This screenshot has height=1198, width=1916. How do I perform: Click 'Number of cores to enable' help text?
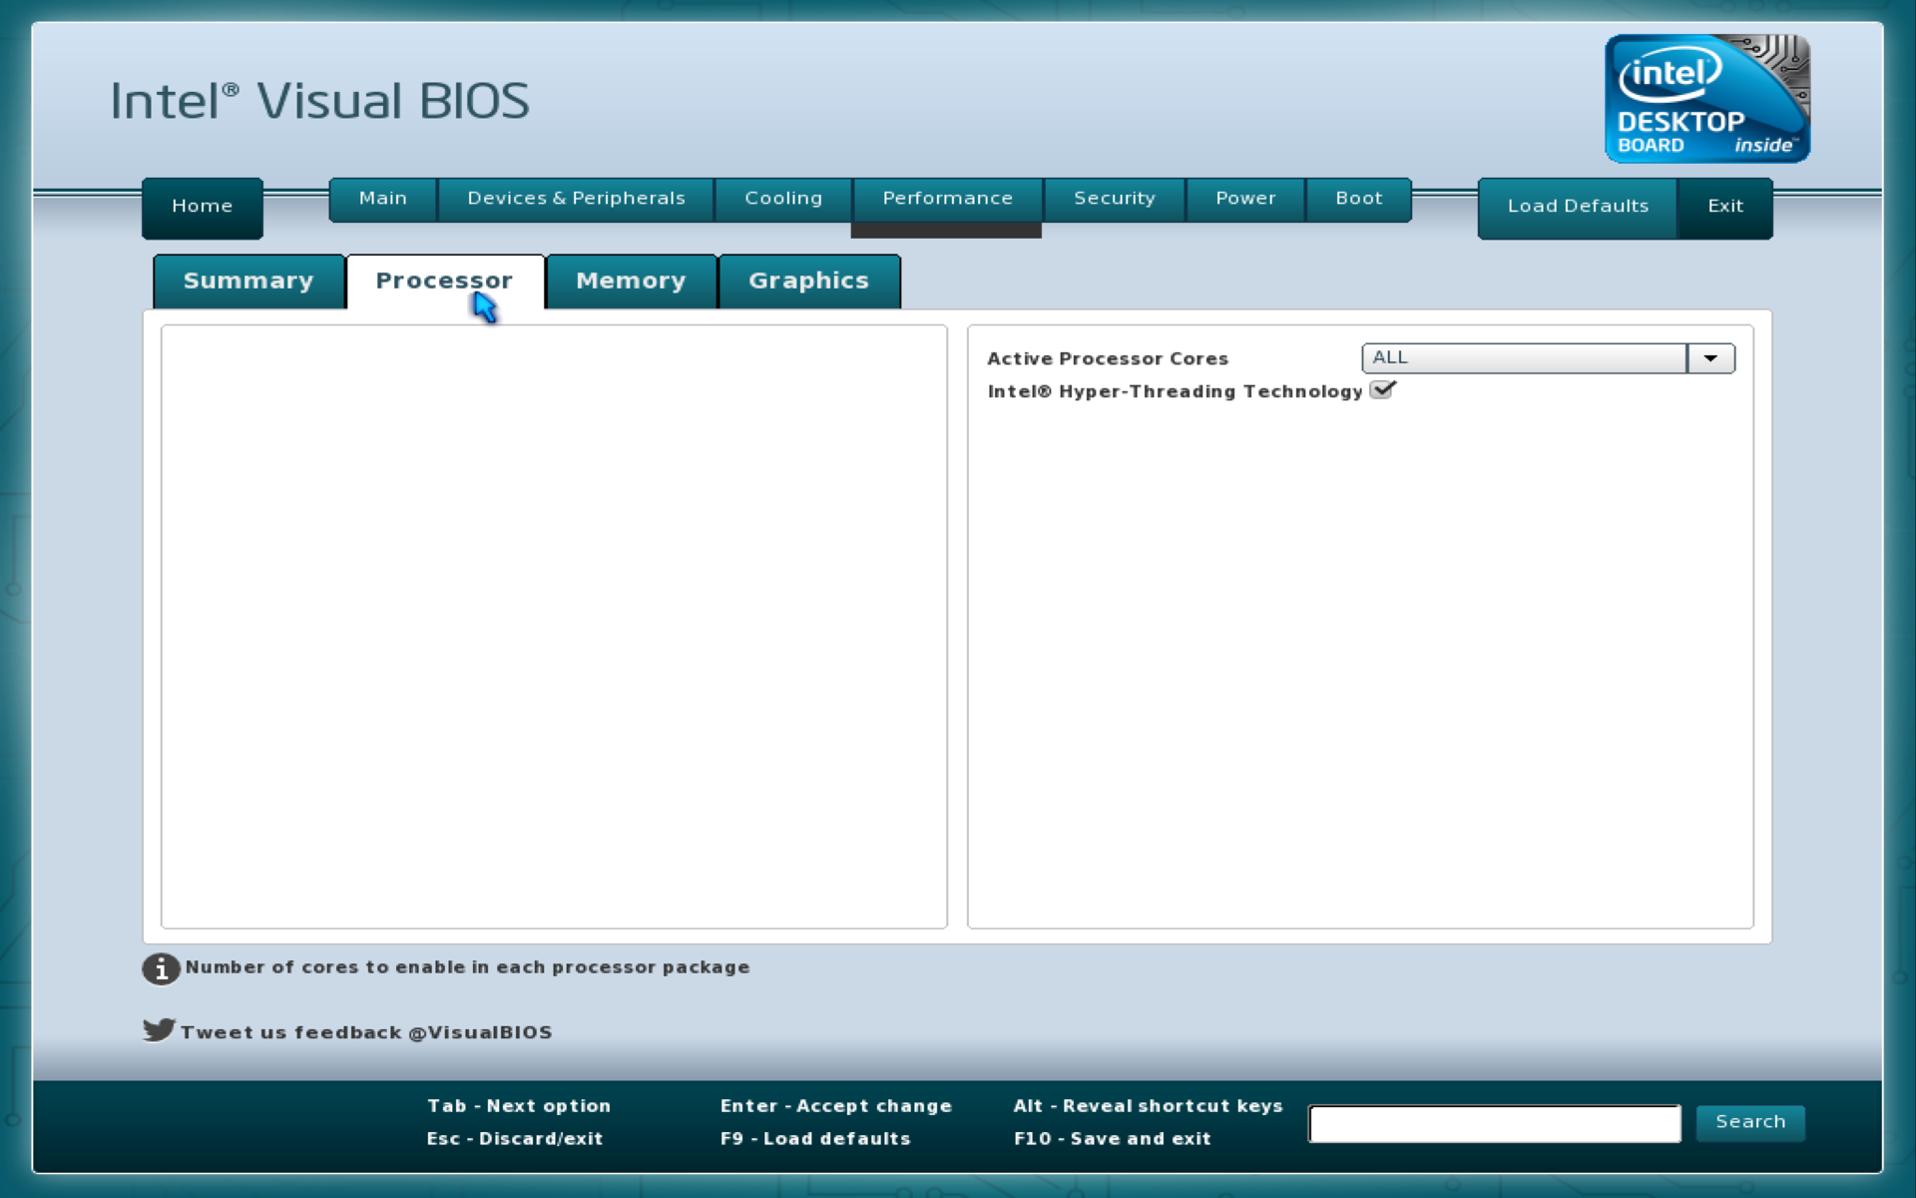pyautogui.click(x=467, y=967)
